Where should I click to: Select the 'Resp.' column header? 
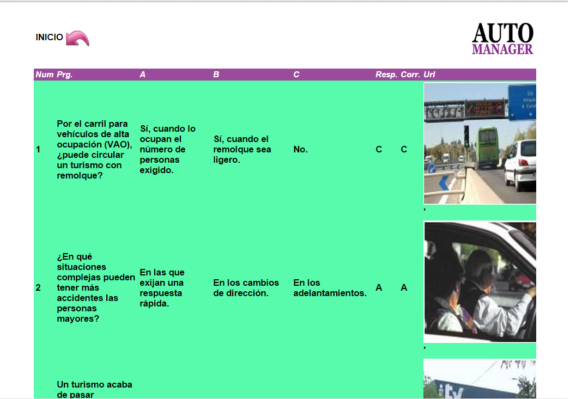(x=386, y=75)
